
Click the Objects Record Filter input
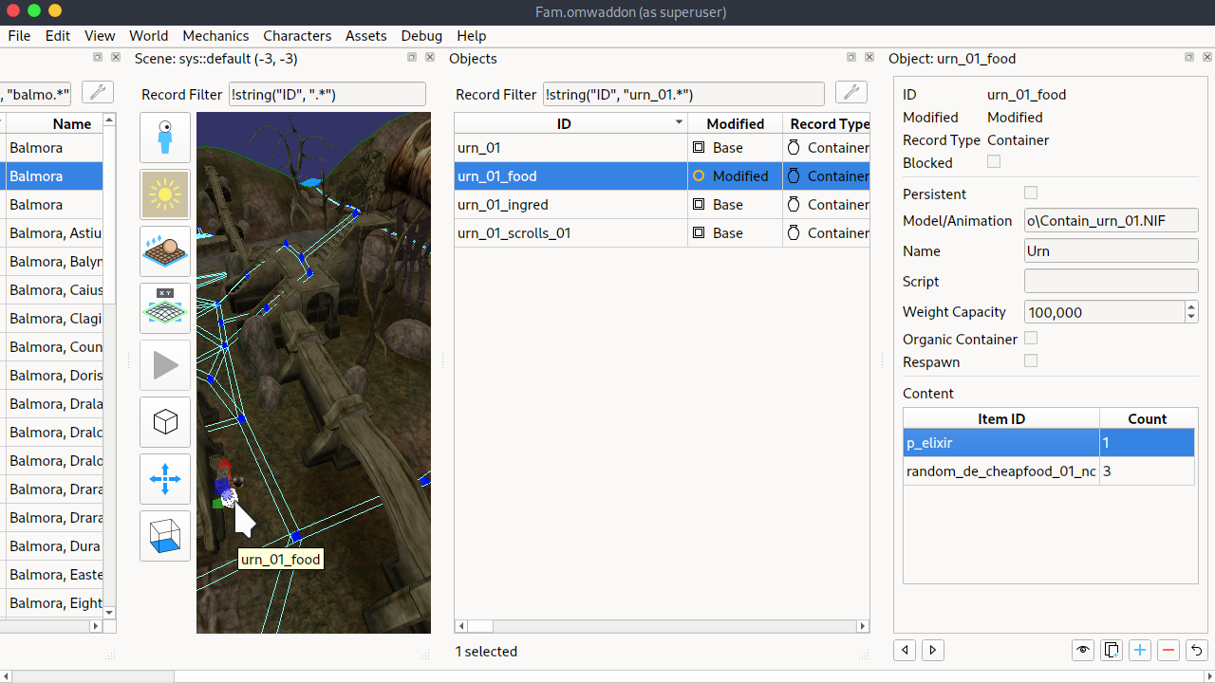coord(683,94)
